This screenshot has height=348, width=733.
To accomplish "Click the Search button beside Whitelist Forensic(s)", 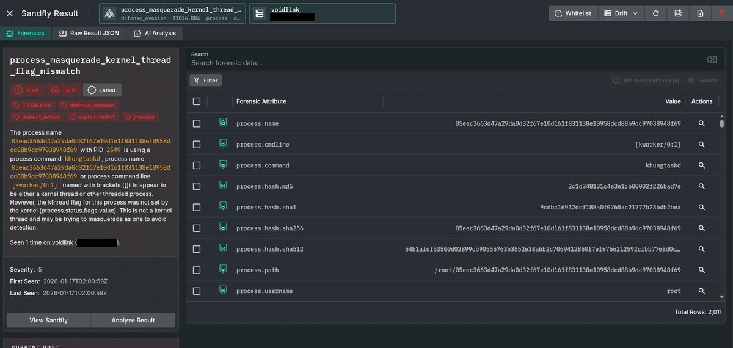I will pos(702,80).
